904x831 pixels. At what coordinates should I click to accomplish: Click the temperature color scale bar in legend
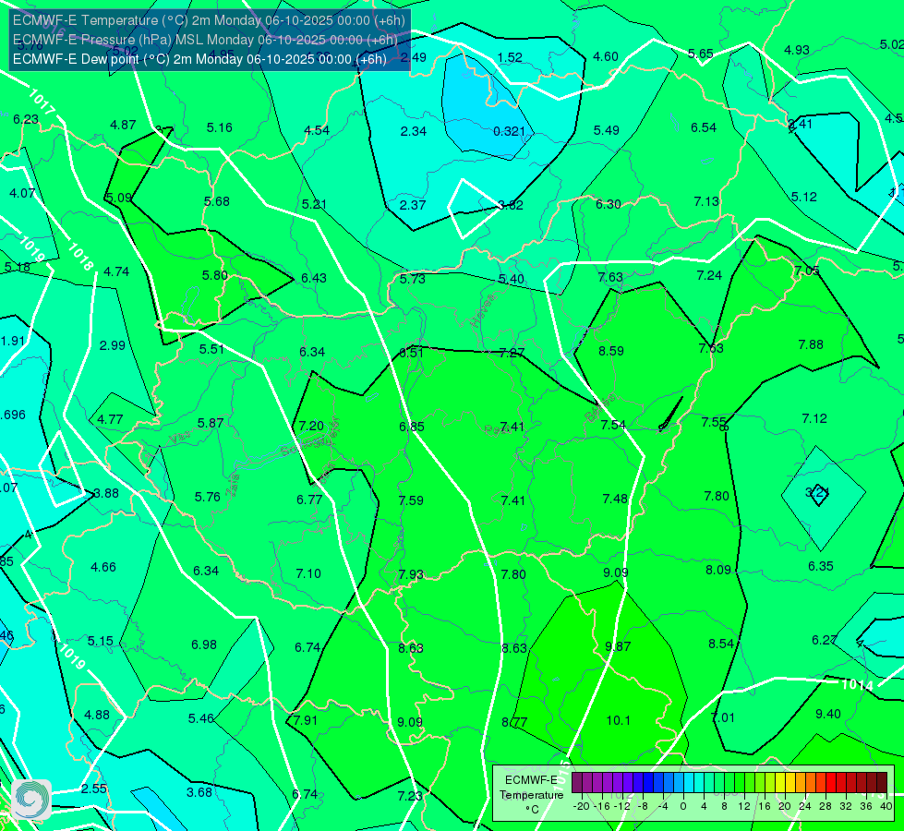[x=729, y=783]
